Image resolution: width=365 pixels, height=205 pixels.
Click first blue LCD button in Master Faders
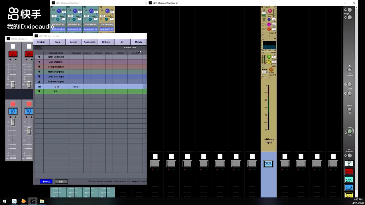13,111
